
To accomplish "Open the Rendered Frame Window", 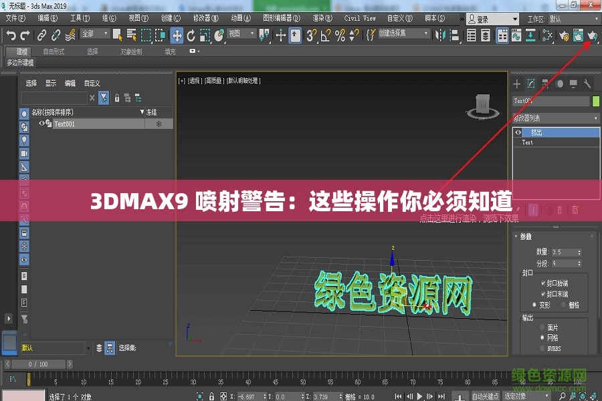I will tap(578, 35).
